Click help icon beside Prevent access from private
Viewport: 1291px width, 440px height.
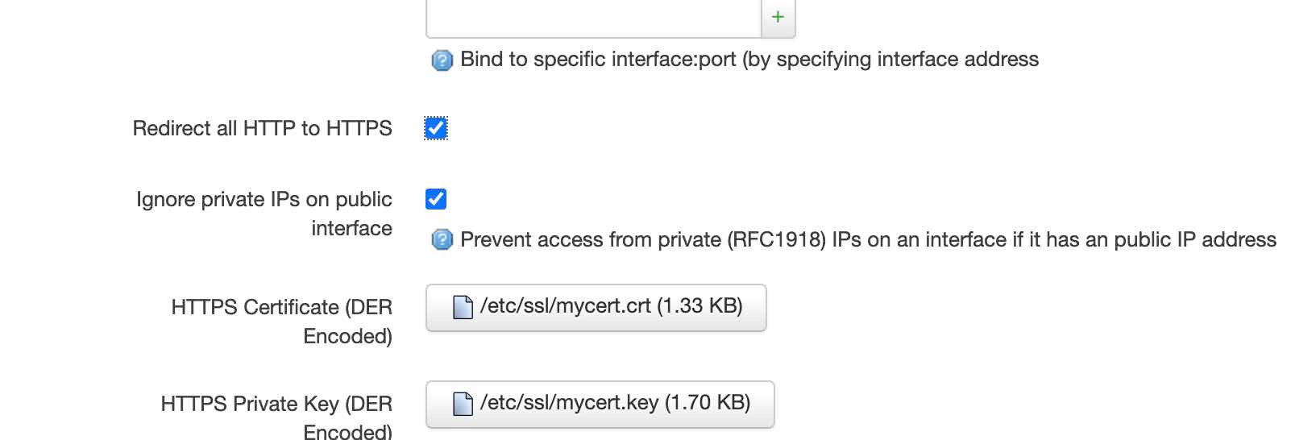(x=442, y=240)
